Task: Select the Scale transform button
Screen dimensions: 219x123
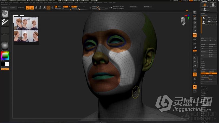Action: pos(40,8)
